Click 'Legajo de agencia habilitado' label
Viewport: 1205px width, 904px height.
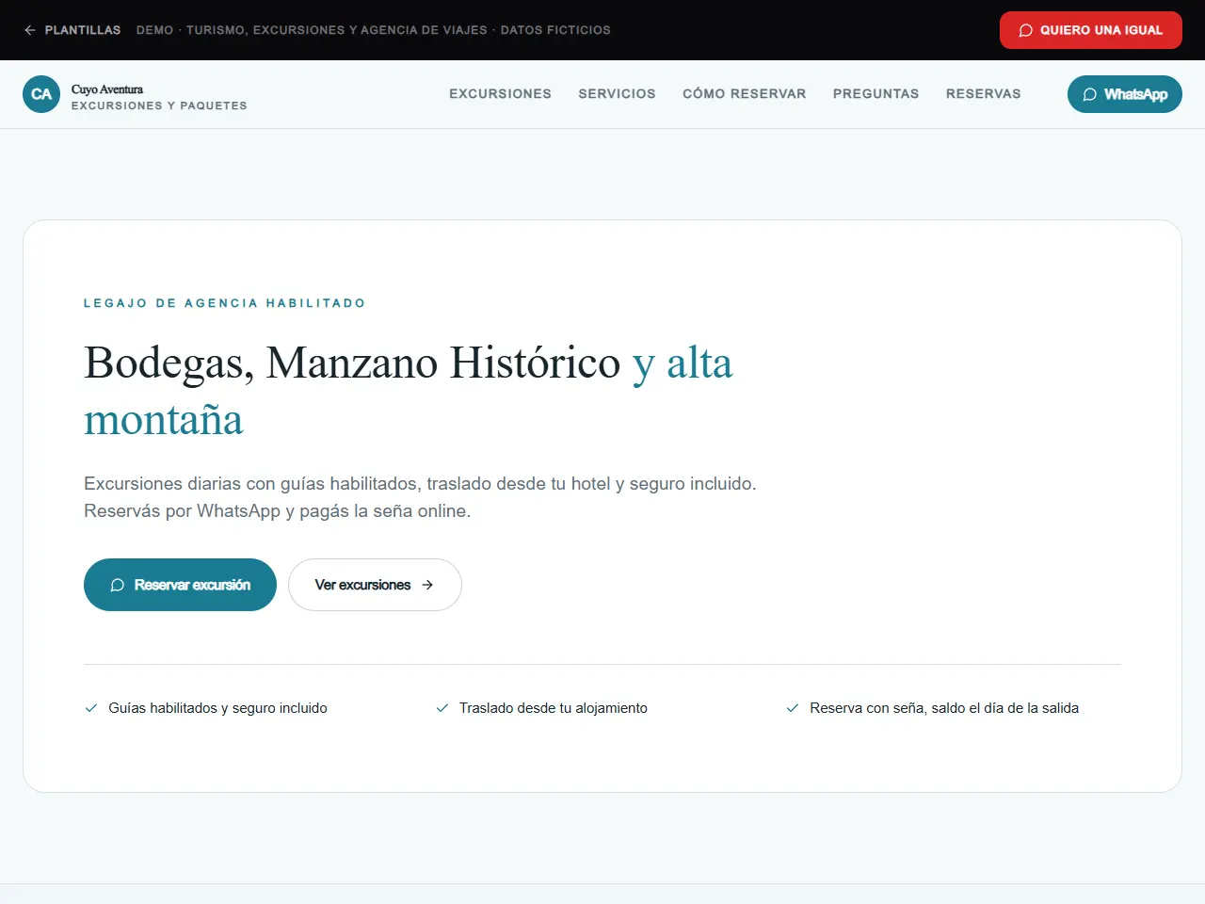pyautogui.click(x=224, y=303)
